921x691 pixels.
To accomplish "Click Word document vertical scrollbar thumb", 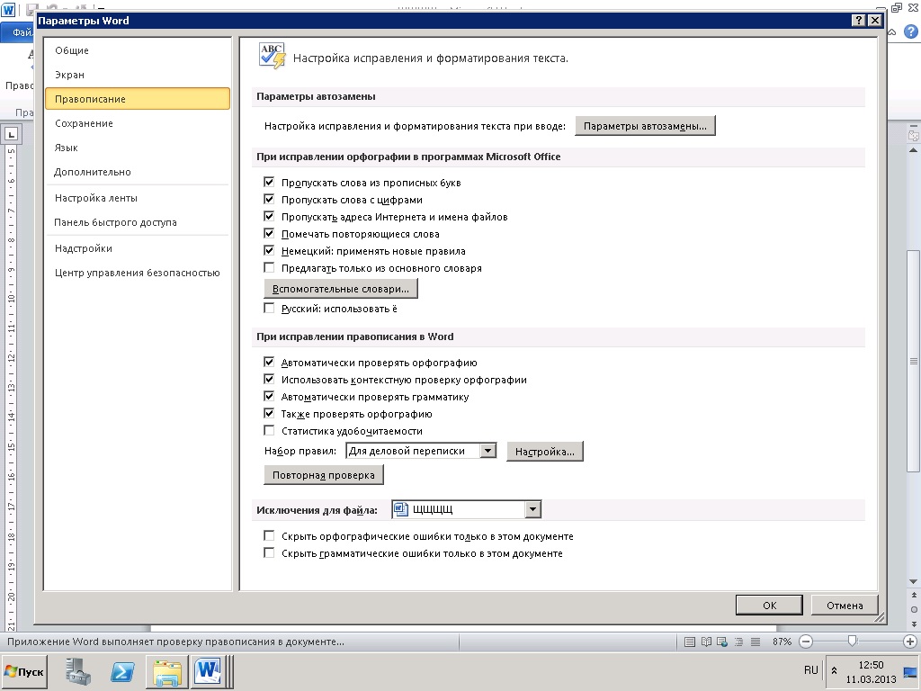I will (x=914, y=360).
